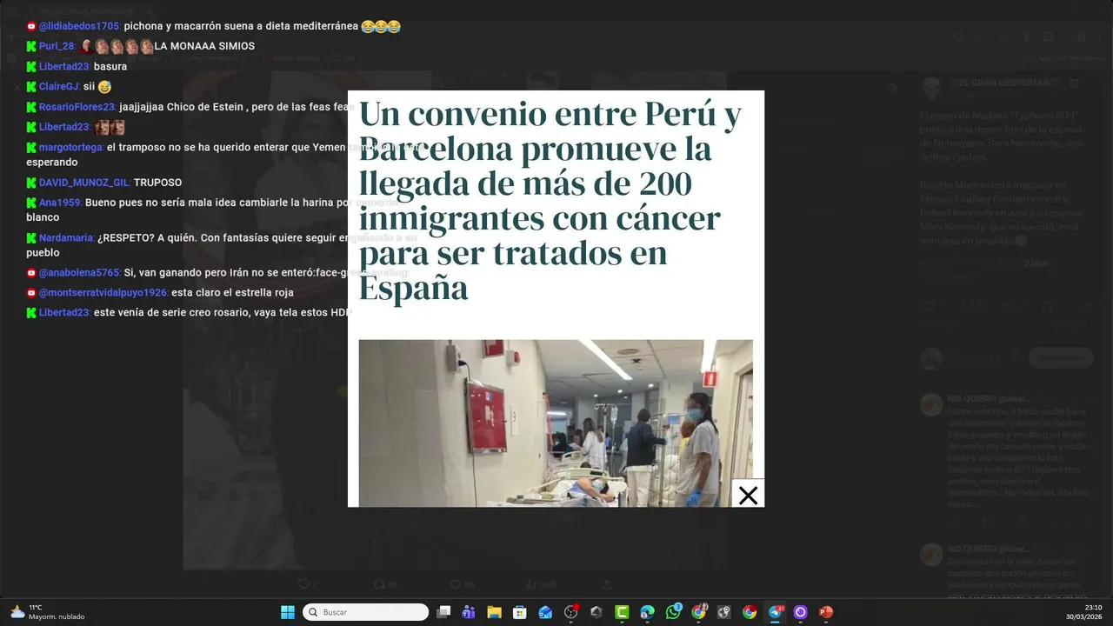The height and width of the screenshot is (626, 1113).
Task: Click YouTube badge beside @anabolena5765
Action: tap(31, 273)
